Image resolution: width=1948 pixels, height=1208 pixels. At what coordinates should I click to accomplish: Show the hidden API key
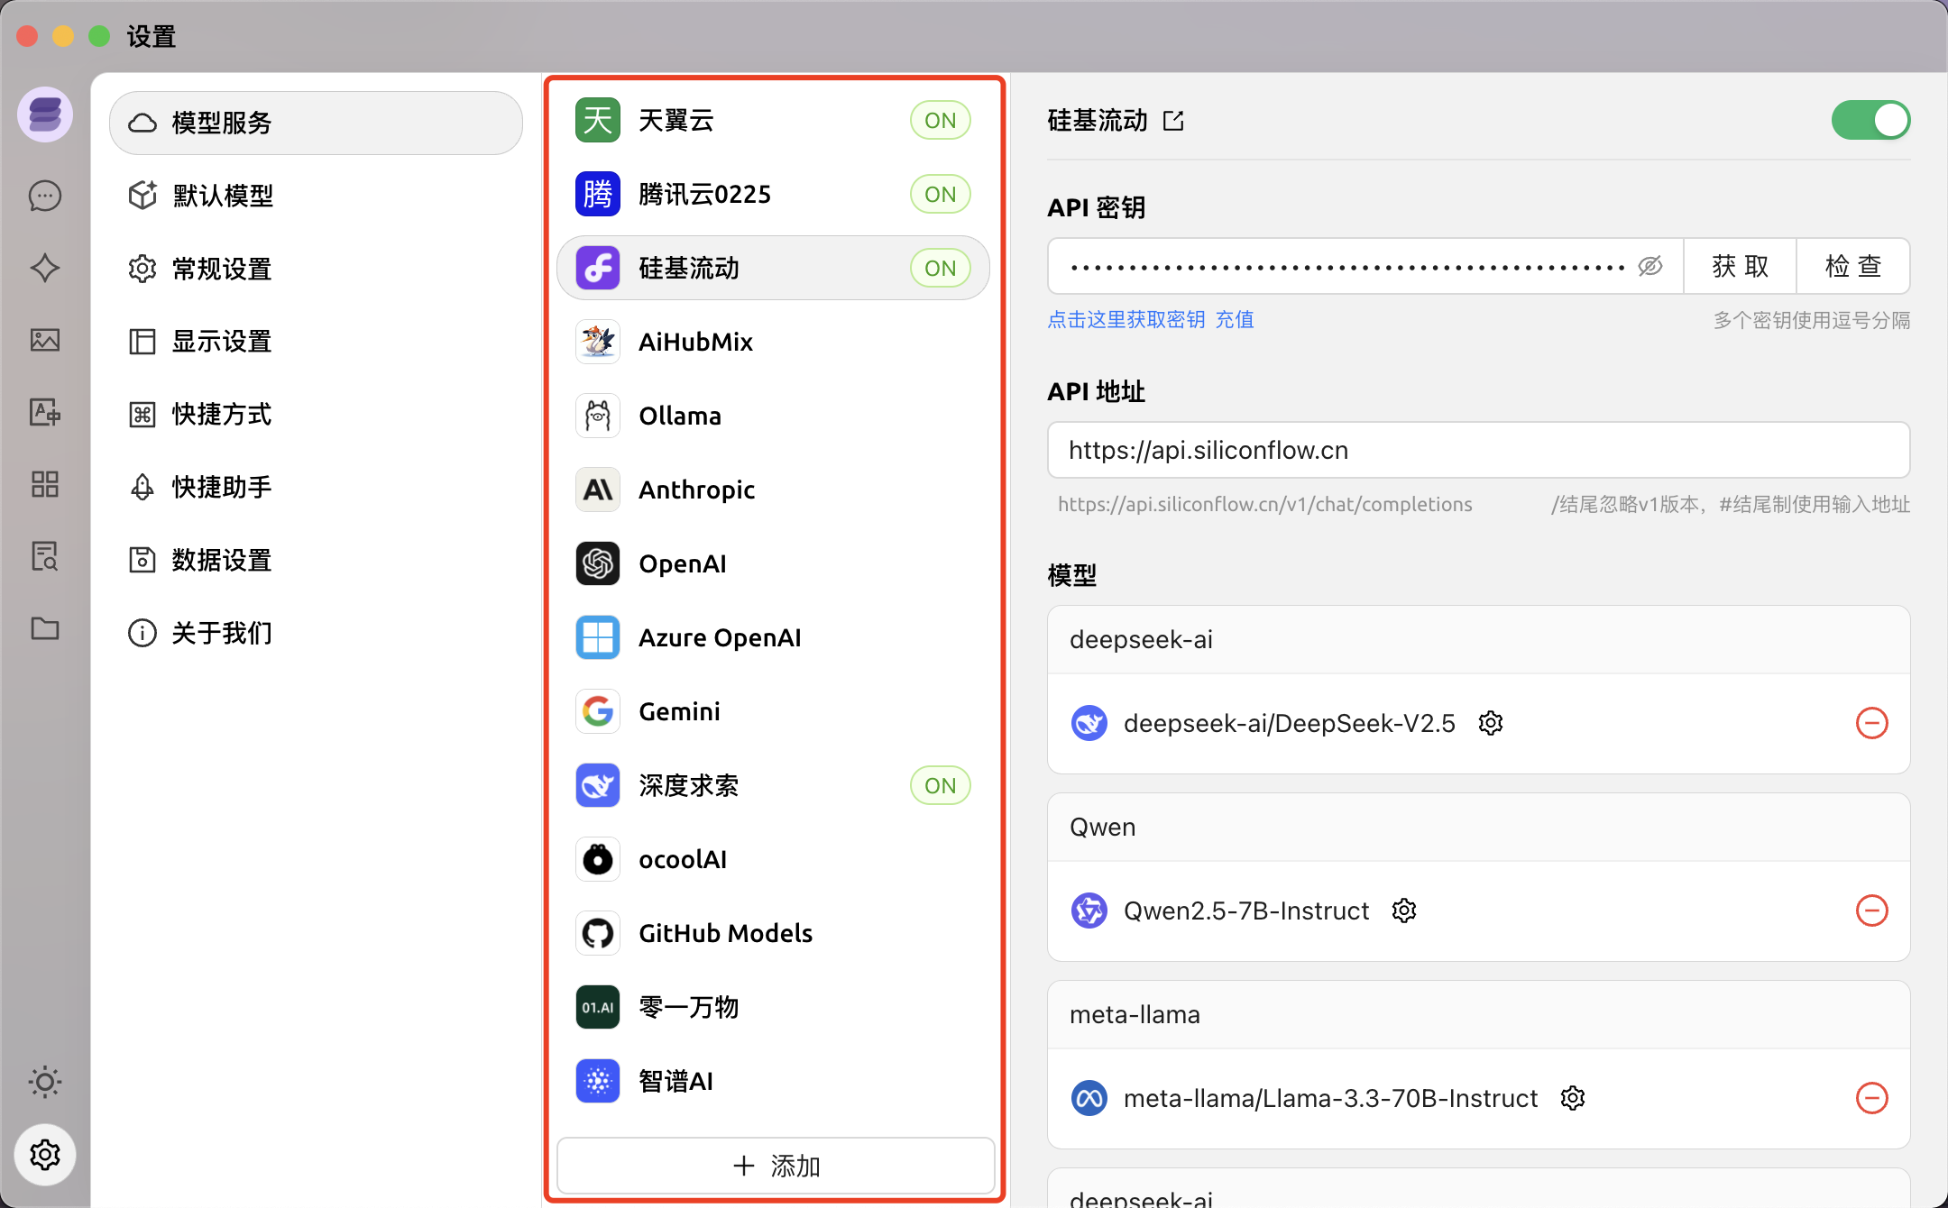[x=1649, y=266]
